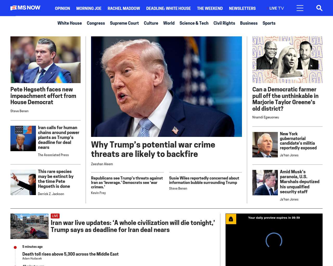Viewport: 333px width, 266px height.
Task: Click the 5 minutes ago timestamp
Action: [33, 247]
